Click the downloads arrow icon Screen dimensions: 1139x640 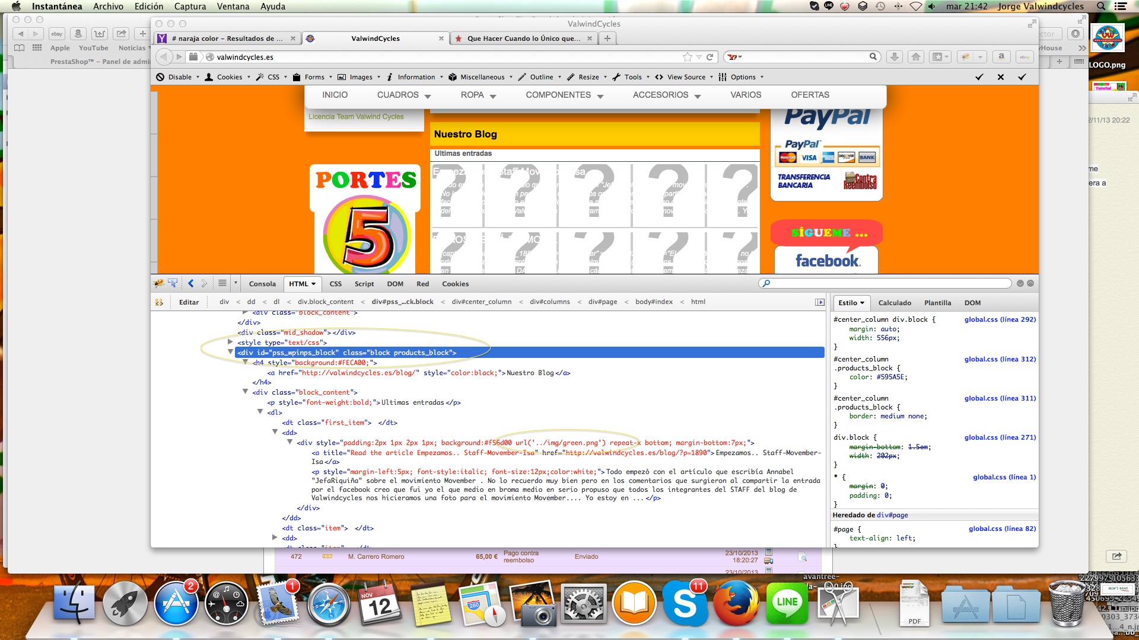[894, 57]
